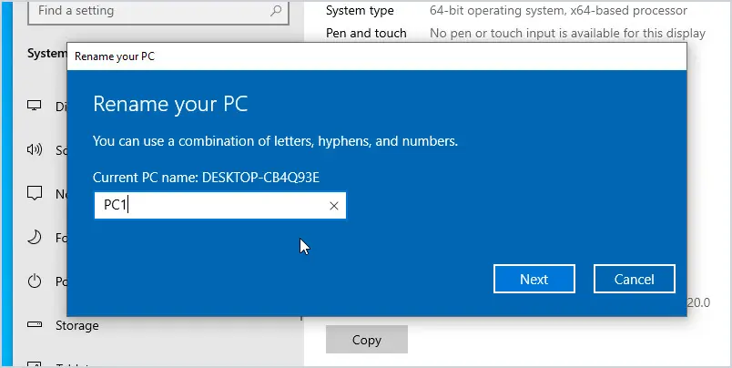
Task: Click the 'Rename your PC' title bar text
Action: point(115,56)
